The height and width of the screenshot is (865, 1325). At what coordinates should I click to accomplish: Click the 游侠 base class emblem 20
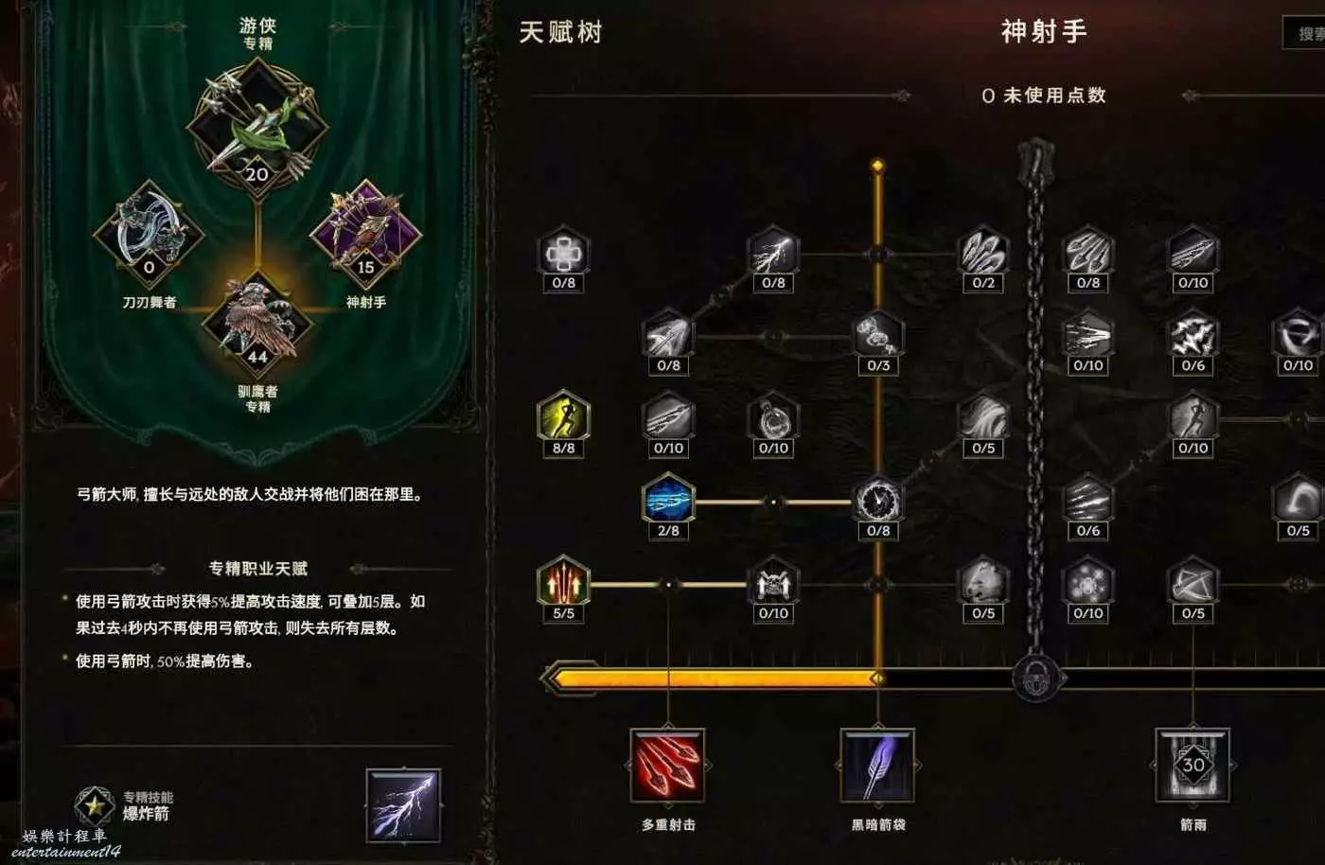257,126
